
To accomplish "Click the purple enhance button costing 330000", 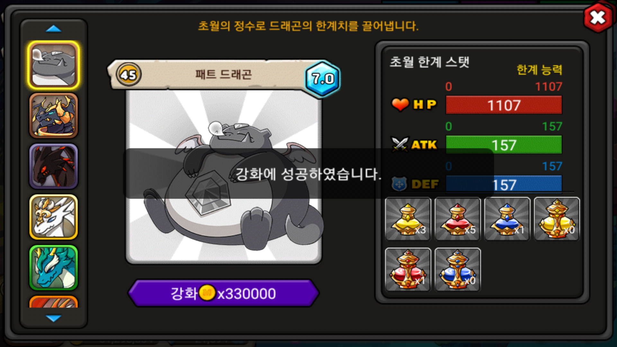I will (223, 293).
